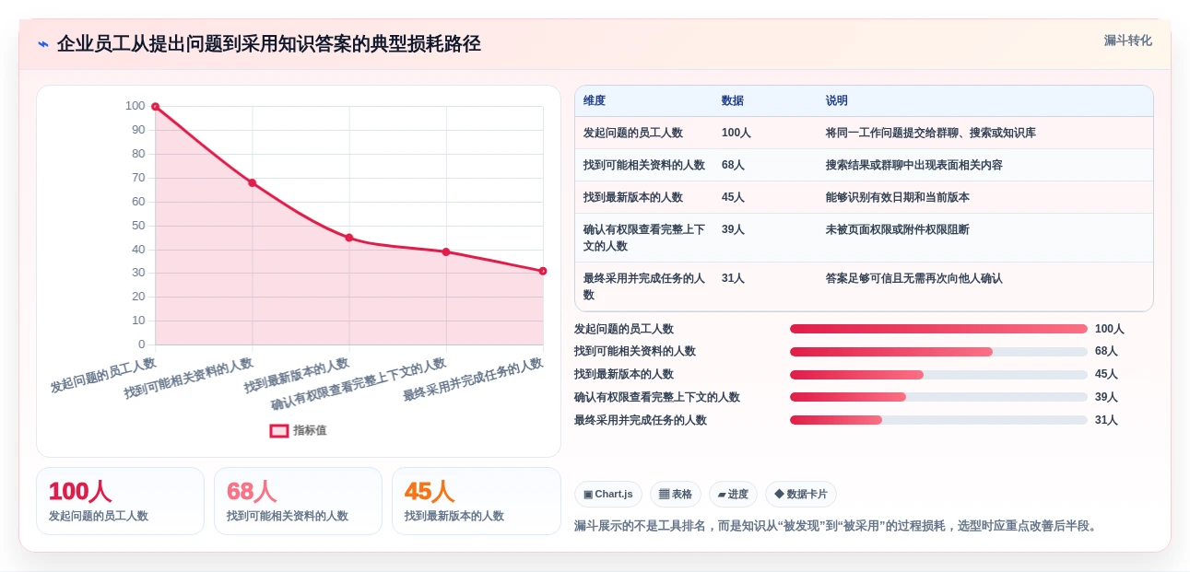Click table value 39人

click(734, 229)
